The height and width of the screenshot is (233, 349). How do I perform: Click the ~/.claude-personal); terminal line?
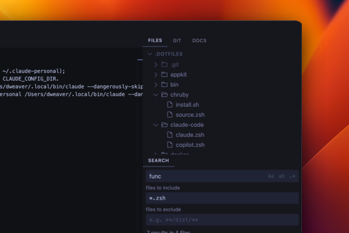(x=34, y=71)
